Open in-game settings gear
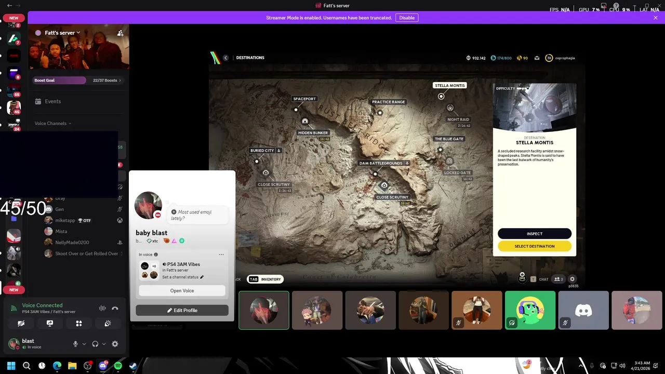Image resolution: width=665 pixels, height=374 pixels. point(572,279)
